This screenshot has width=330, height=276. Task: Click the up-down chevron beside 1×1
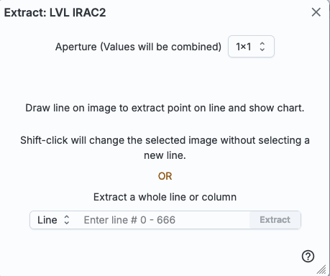(x=262, y=47)
